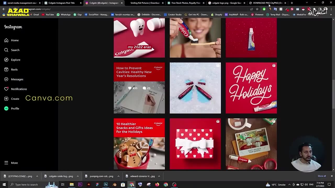Open purepng.com-col png download
This screenshot has height=188, width=335.
pyautogui.click(x=99, y=176)
